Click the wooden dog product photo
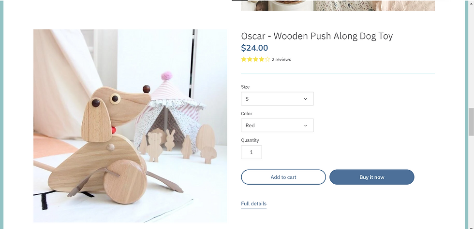The height and width of the screenshot is (229, 474). (x=130, y=126)
